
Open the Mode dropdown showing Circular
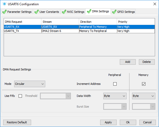(x=30, y=84)
